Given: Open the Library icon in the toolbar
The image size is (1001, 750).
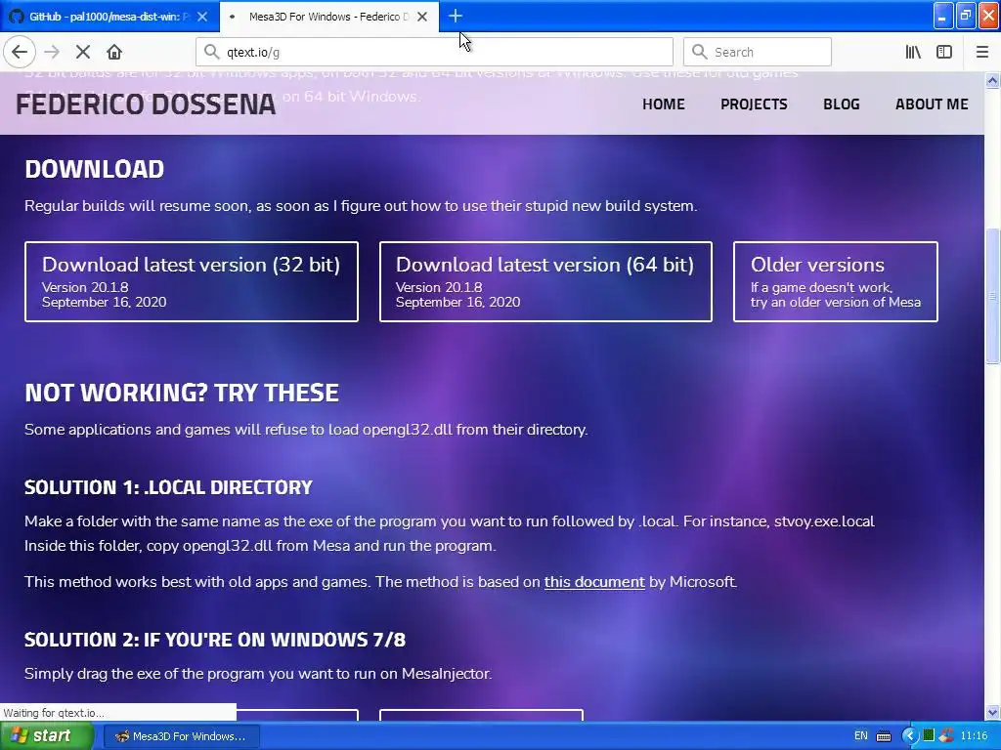Looking at the screenshot, I should click(913, 53).
